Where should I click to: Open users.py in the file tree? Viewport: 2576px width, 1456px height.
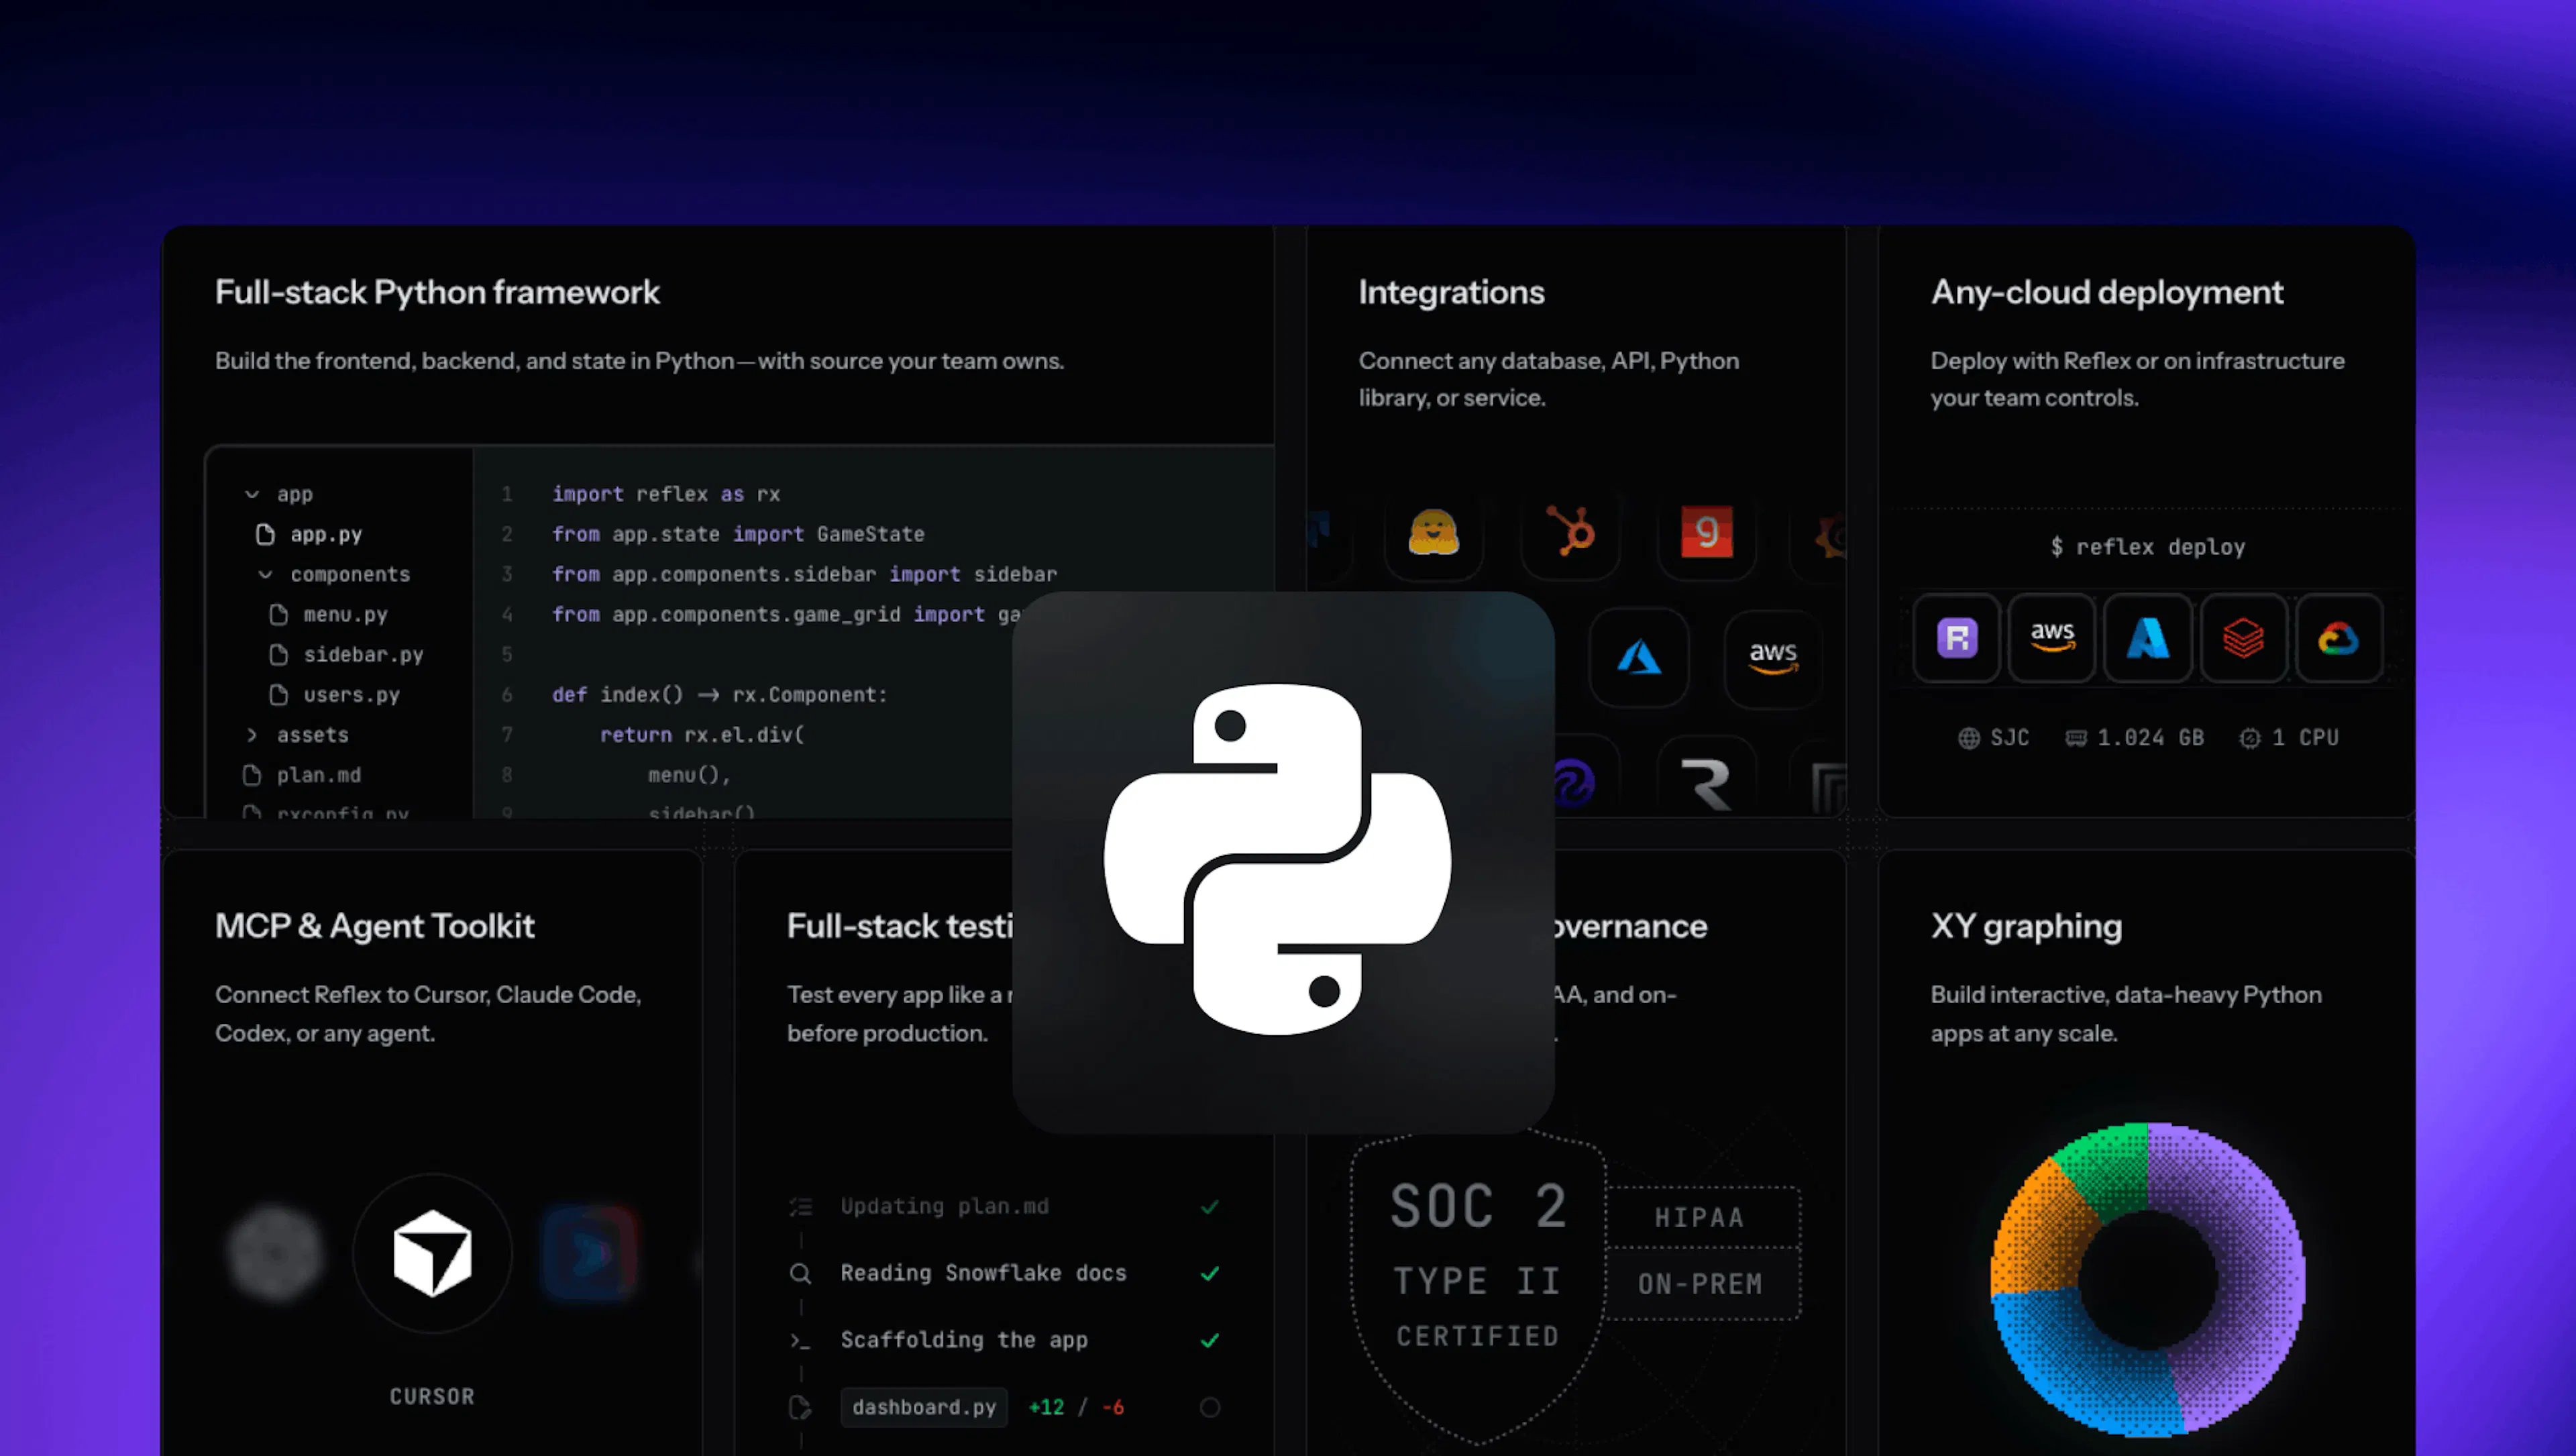pyautogui.click(x=335, y=694)
